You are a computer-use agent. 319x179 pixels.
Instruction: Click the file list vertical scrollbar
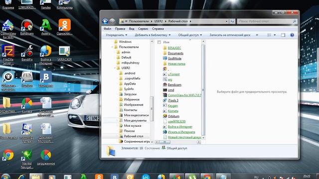(203, 90)
